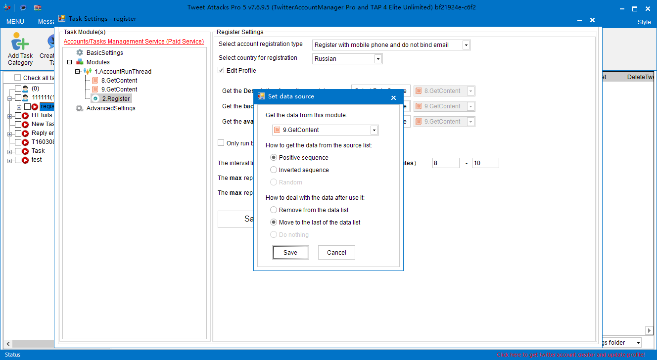The width and height of the screenshot is (657, 360).
Task: Open the data source module dropdown 9.GetContent
Action: tap(374, 130)
